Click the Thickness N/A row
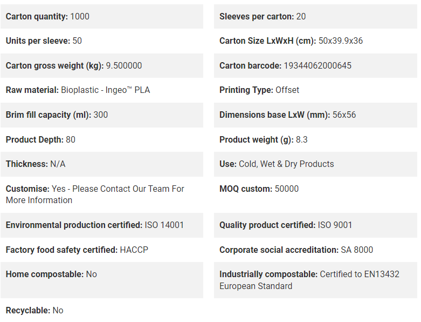 click(x=102, y=164)
